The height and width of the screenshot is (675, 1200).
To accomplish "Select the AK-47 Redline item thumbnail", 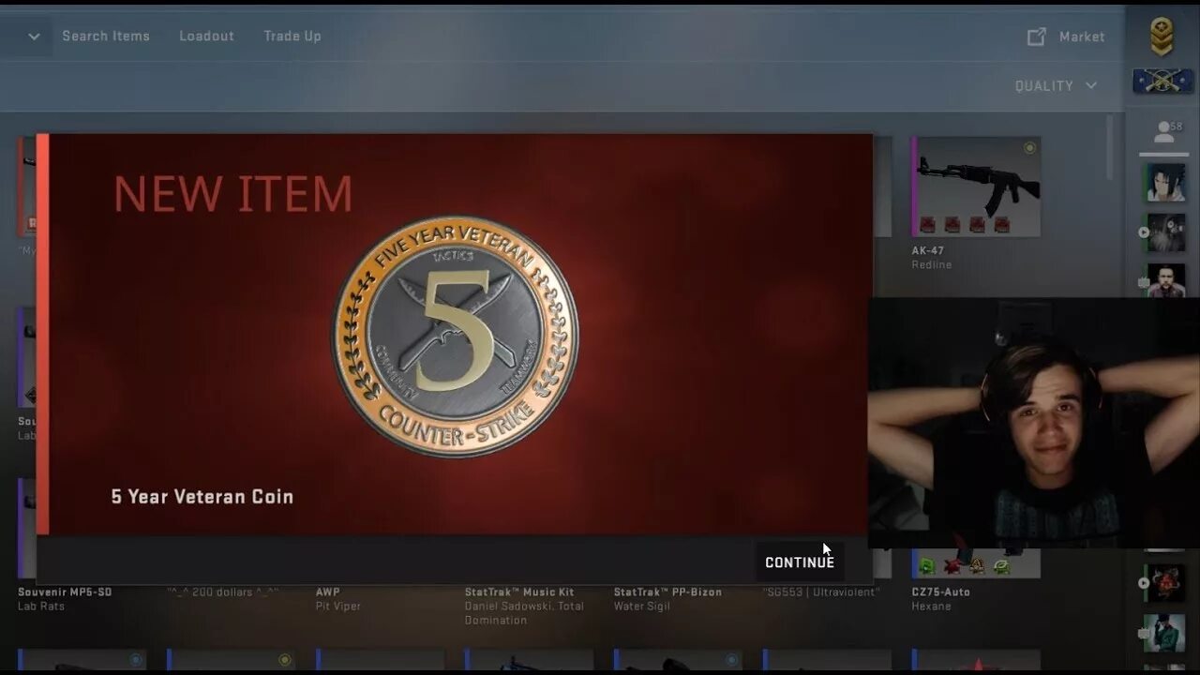I will coord(976,187).
